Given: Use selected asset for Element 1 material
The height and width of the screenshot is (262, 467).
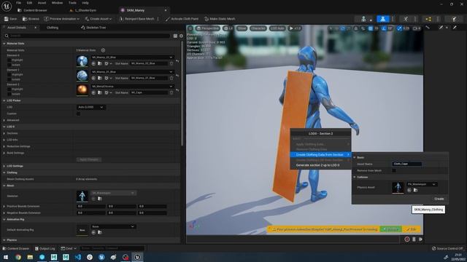Looking at the screenshot, I should click(x=93, y=78).
